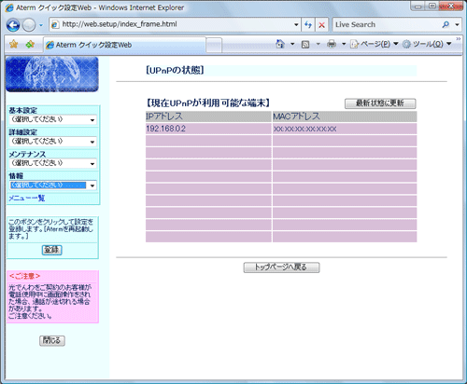467x384 pixels.
Task: Click the メニュー一覧 link
Action: tap(27, 199)
